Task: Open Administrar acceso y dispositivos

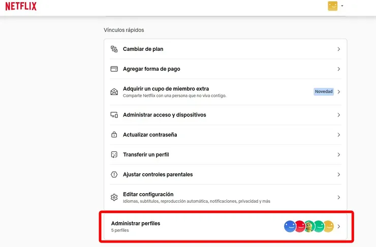Action: pyautogui.click(x=164, y=115)
